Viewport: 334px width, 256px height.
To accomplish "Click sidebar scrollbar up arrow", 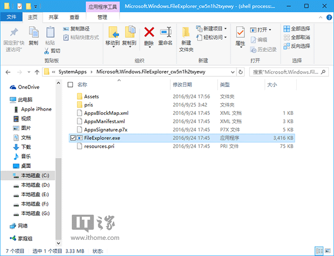I will click(x=58, y=83).
